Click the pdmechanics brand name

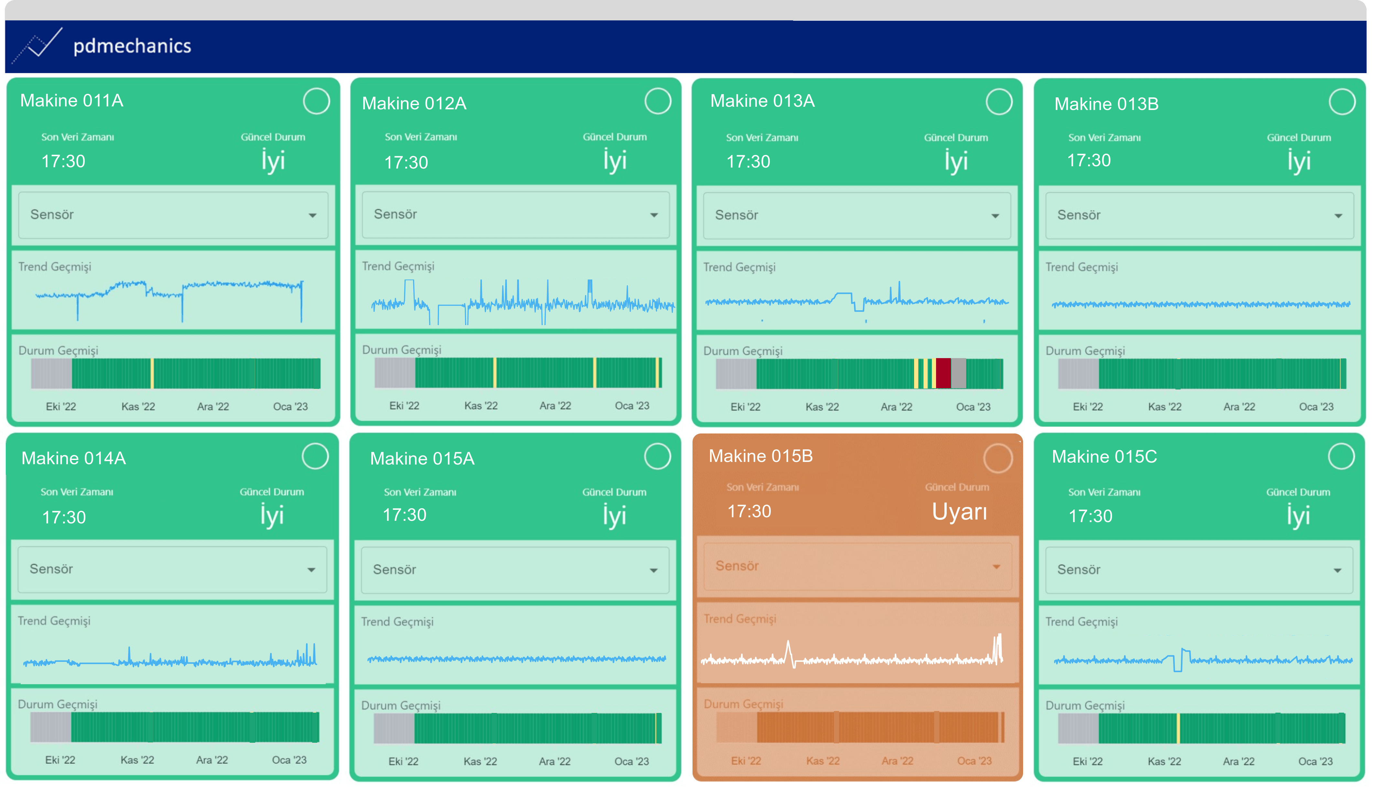(132, 46)
